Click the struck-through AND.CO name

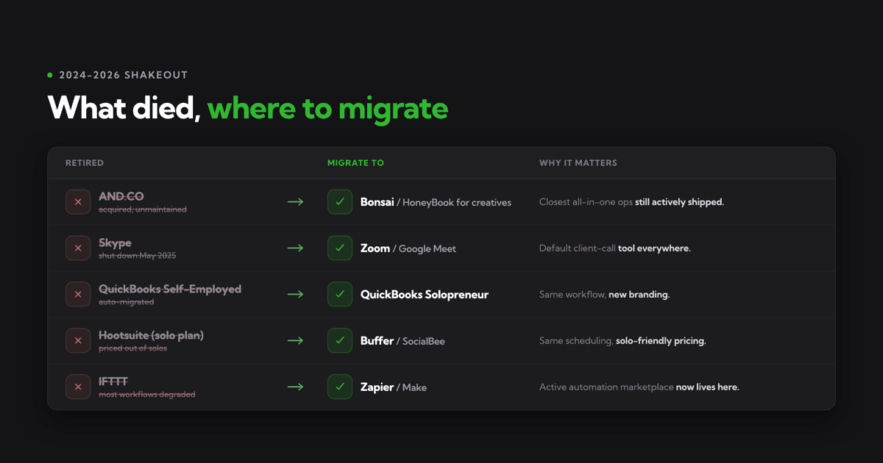point(121,196)
